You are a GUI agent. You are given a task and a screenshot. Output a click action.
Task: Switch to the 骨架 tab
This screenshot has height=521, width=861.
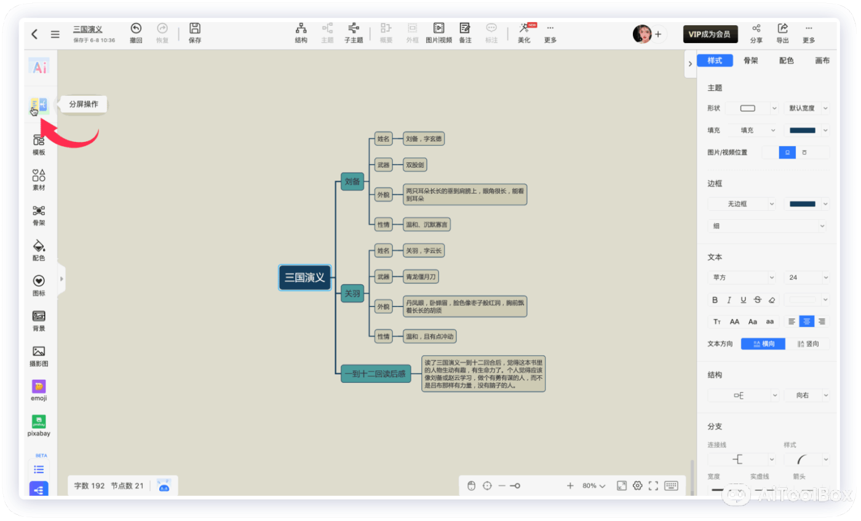750,60
